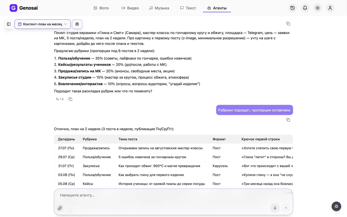The width and height of the screenshot is (347, 217).
Task: Click the bug icon next to agent selector
Action: [x=77, y=24]
